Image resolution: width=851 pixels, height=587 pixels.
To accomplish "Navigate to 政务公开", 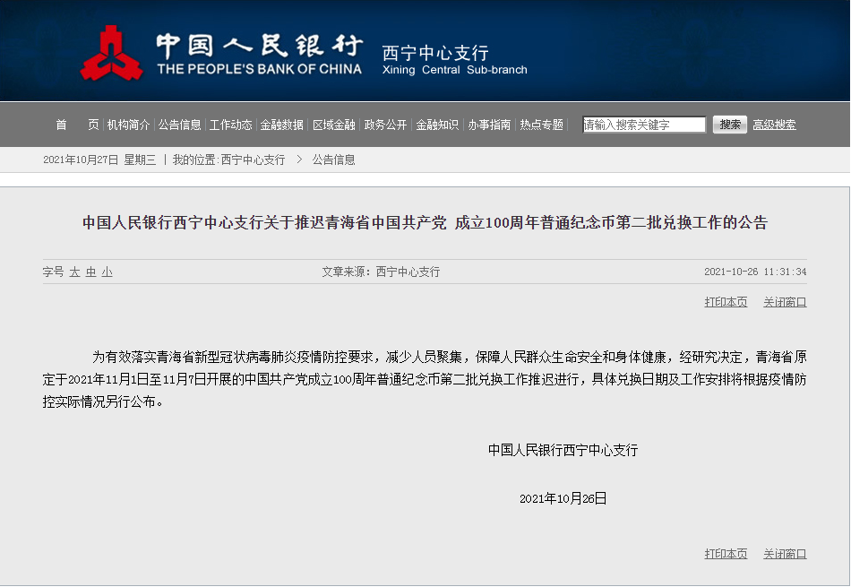I will click(385, 125).
